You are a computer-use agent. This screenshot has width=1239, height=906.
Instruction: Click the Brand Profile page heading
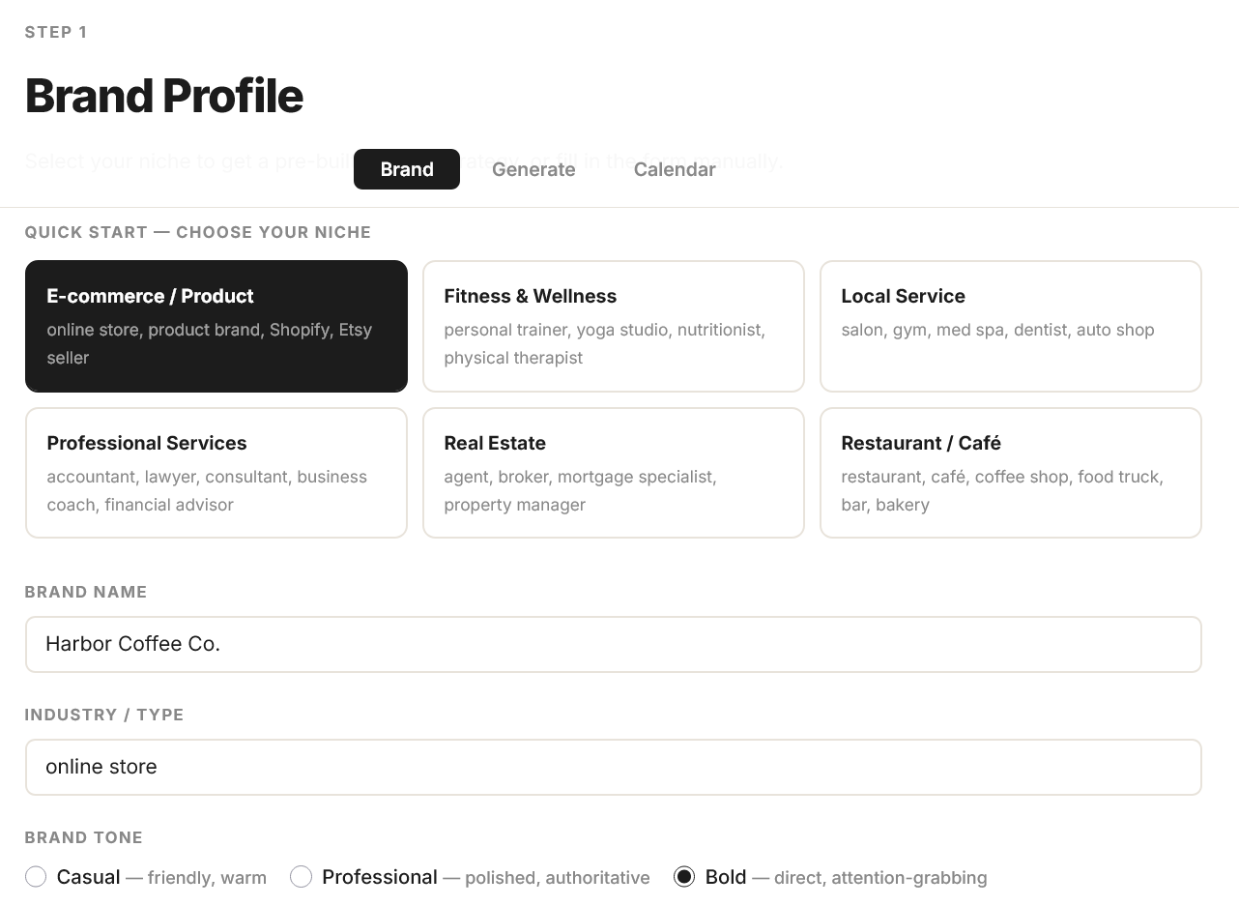pyautogui.click(x=164, y=96)
